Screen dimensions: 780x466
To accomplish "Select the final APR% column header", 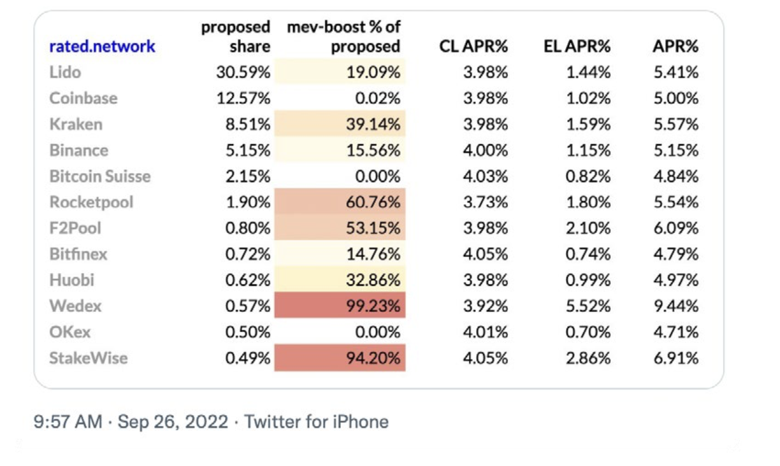I will click(x=675, y=46).
